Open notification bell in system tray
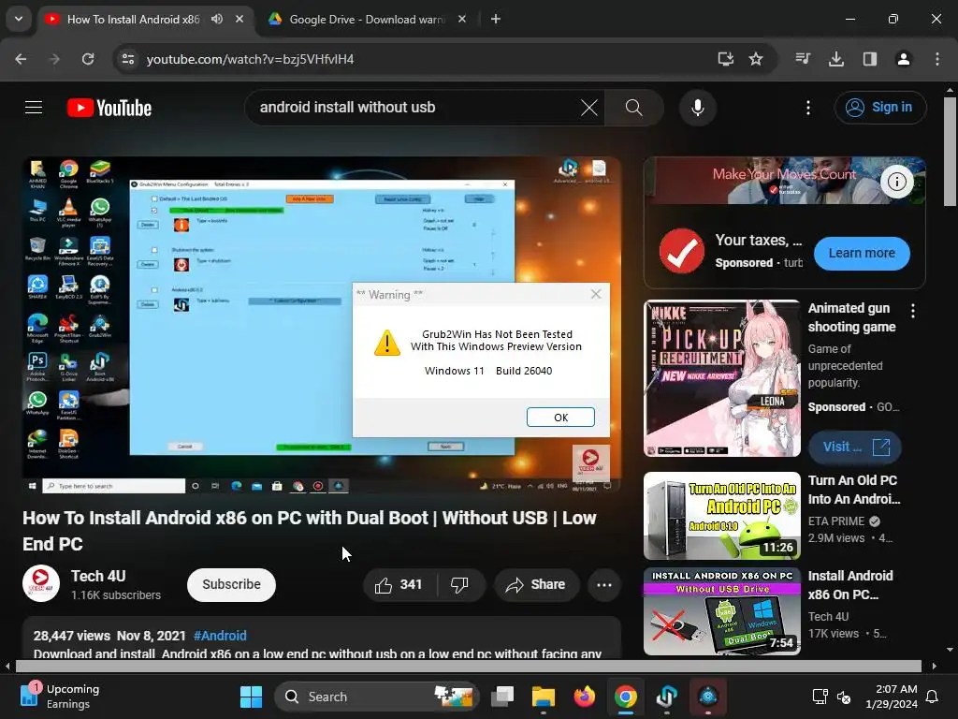This screenshot has width=958, height=719. tap(933, 697)
